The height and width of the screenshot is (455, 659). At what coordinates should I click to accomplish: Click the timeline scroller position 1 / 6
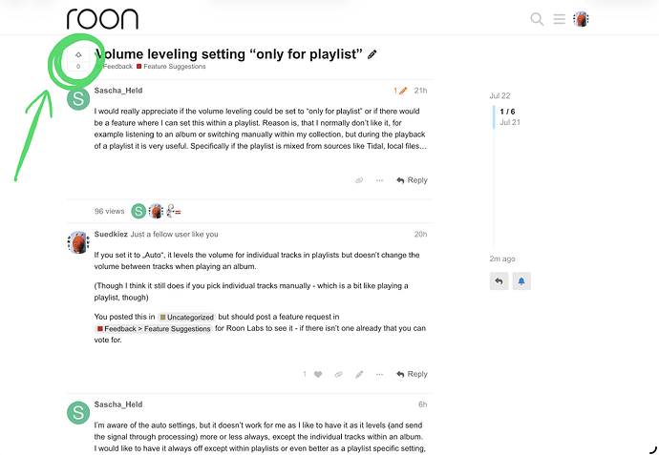coord(507,112)
